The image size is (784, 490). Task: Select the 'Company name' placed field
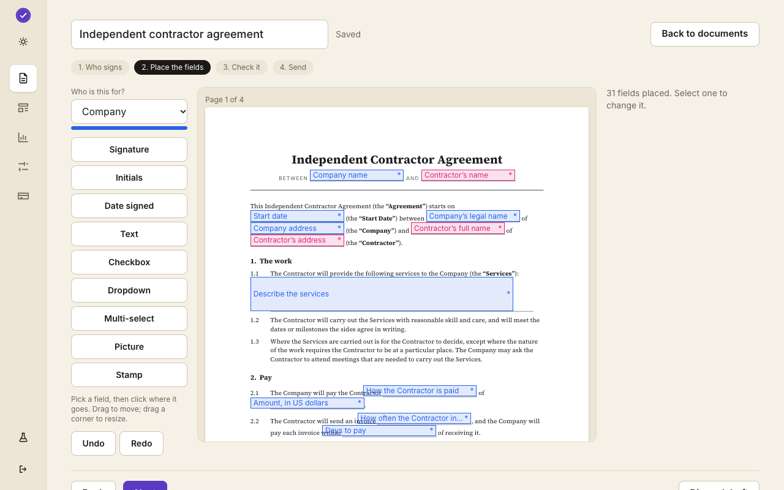[356, 175]
